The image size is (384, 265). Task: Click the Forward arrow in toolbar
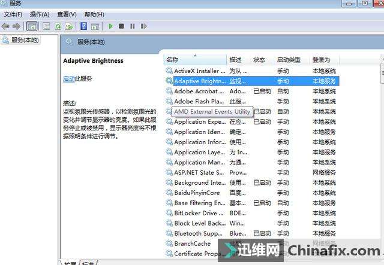click(16, 26)
